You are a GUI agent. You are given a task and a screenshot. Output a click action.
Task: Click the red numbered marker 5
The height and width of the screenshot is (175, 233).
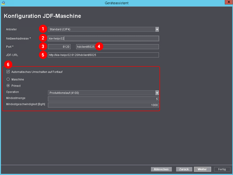[43, 55]
